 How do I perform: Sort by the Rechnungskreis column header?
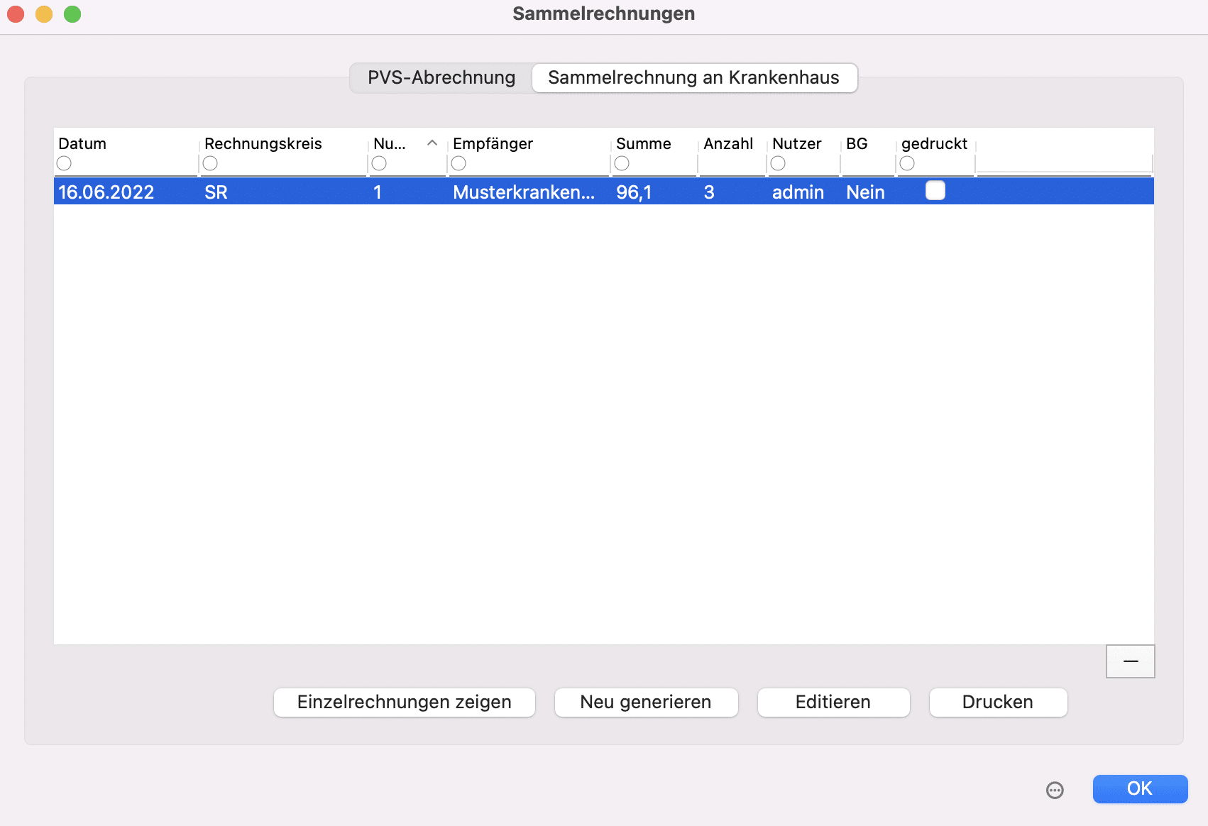263,143
